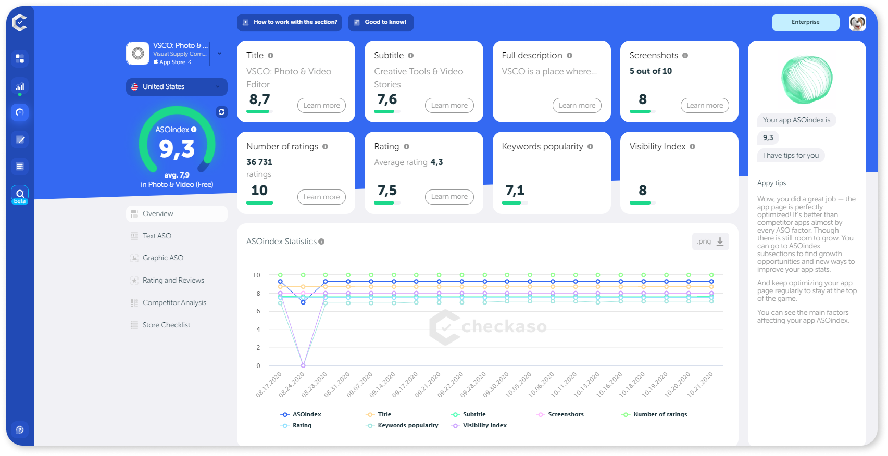Toggle the Screenshots series in chart legend
This screenshot has width=888, height=456.
(x=560, y=415)
